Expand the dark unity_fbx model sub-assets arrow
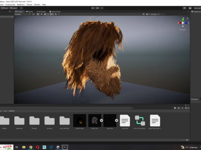 [x=116, y=120]
